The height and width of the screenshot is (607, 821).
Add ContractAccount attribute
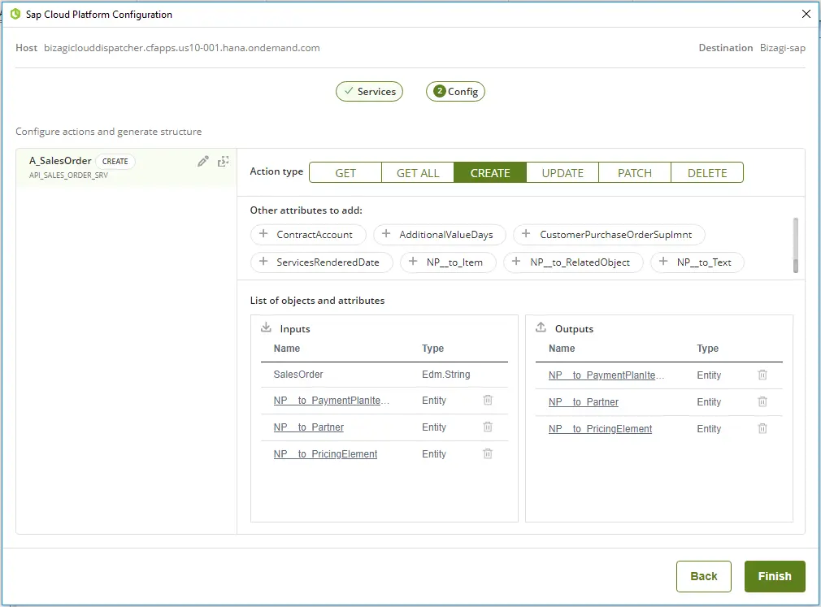[x=308, y=234]
